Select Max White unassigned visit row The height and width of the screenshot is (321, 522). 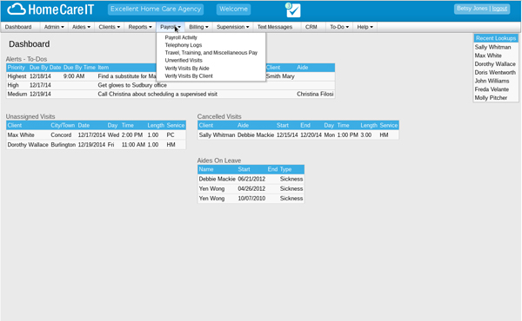click(x=96, y=135)
